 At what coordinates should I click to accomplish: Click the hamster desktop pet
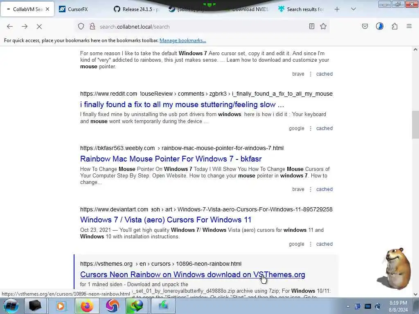(395, 268)
